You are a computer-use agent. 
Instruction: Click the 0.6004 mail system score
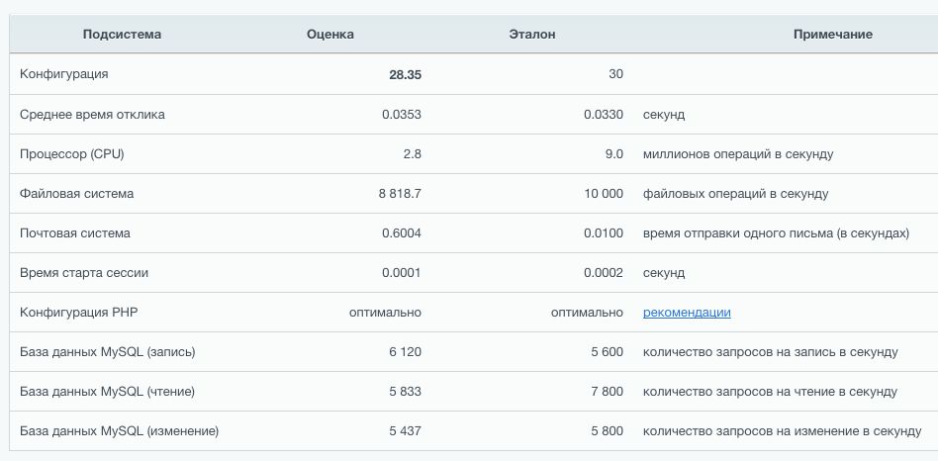[402, 233]
